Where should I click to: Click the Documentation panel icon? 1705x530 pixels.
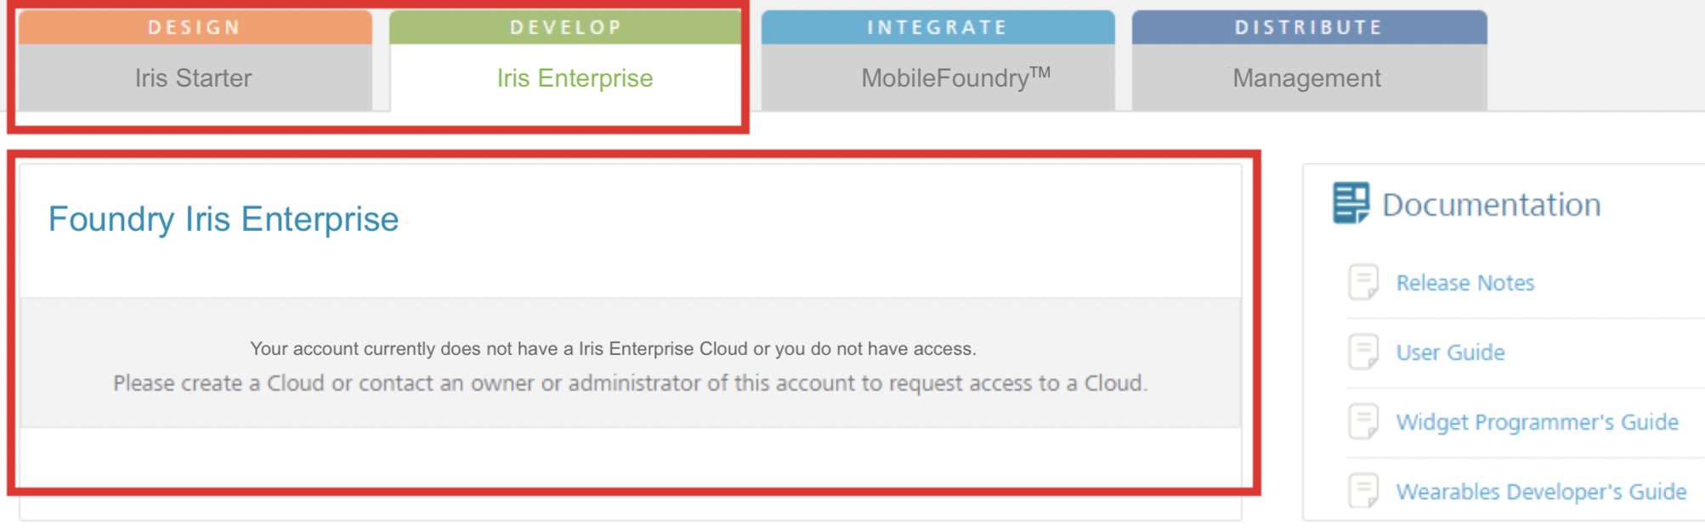tap(1351, 204)
